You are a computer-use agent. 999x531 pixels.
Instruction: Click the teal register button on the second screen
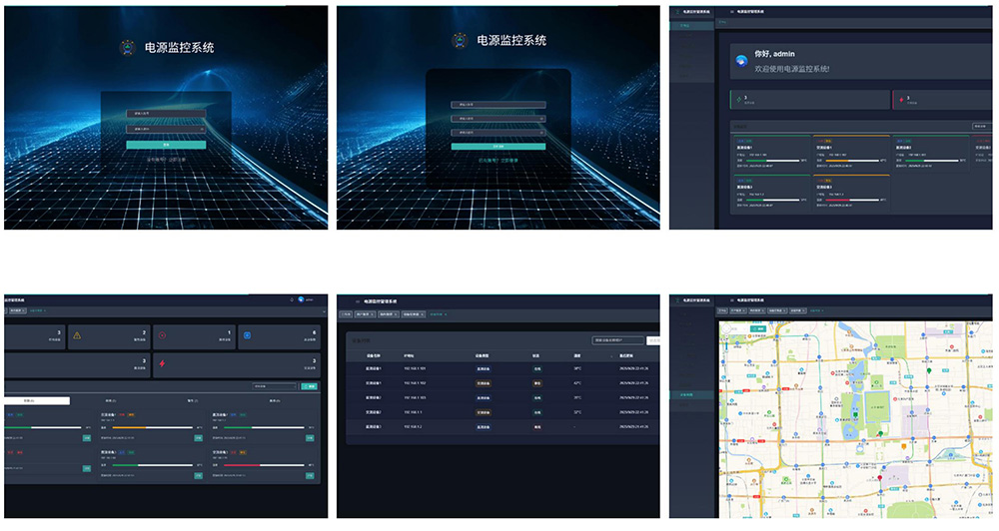coord(498,146)
